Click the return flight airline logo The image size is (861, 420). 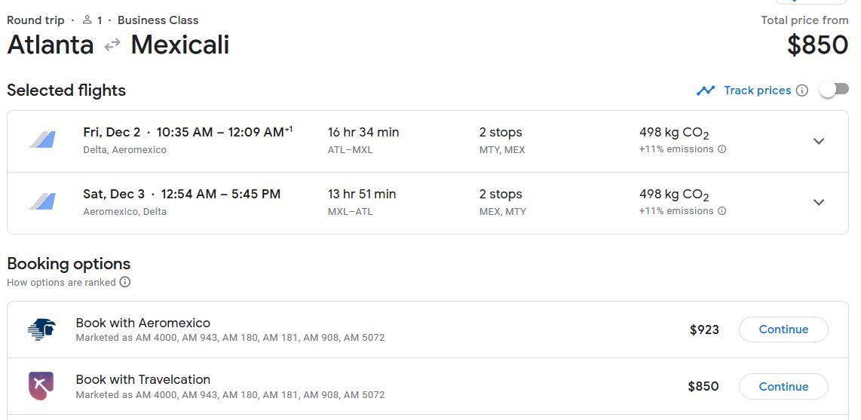pyautogui.click(x=42, y=202)
